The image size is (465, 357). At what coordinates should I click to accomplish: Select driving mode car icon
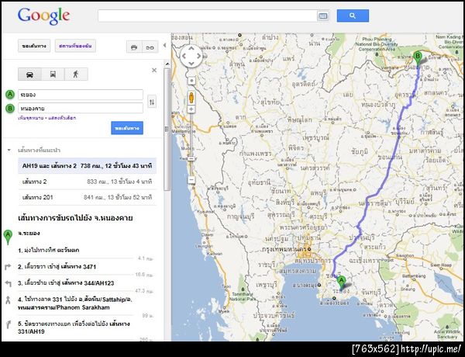click(x=29, y=75)
